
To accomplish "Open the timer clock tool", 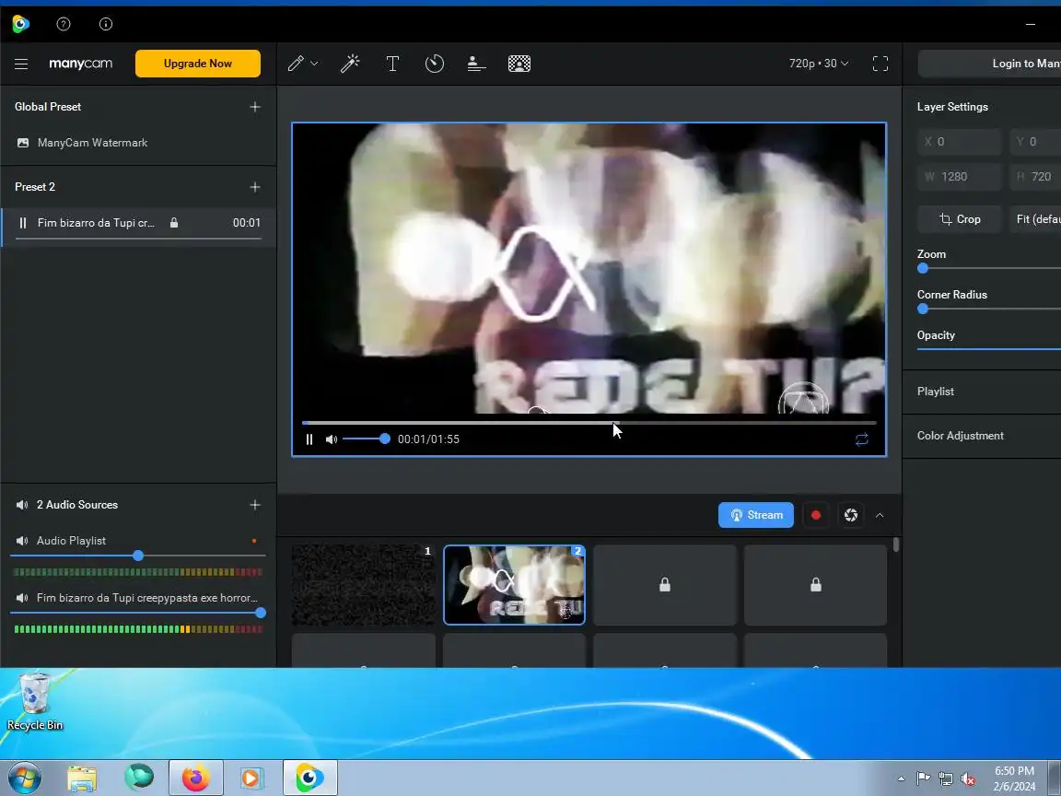I will coord(435,64).
